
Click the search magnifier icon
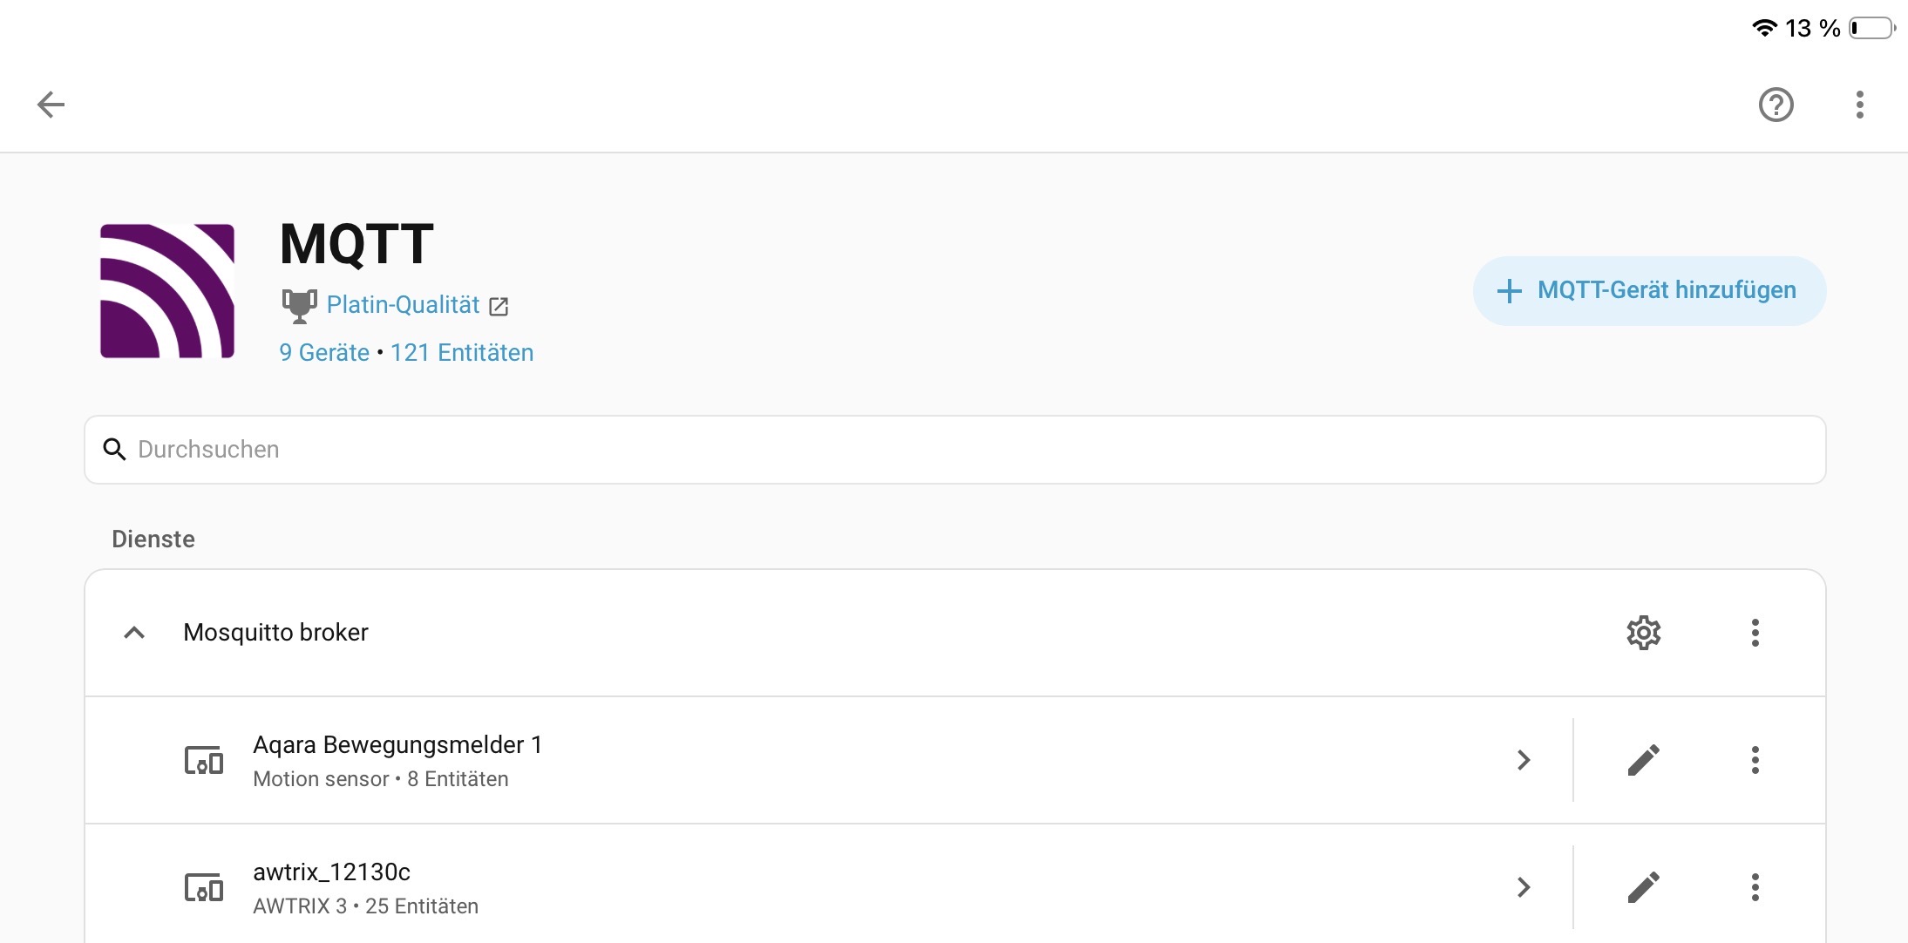114,450
